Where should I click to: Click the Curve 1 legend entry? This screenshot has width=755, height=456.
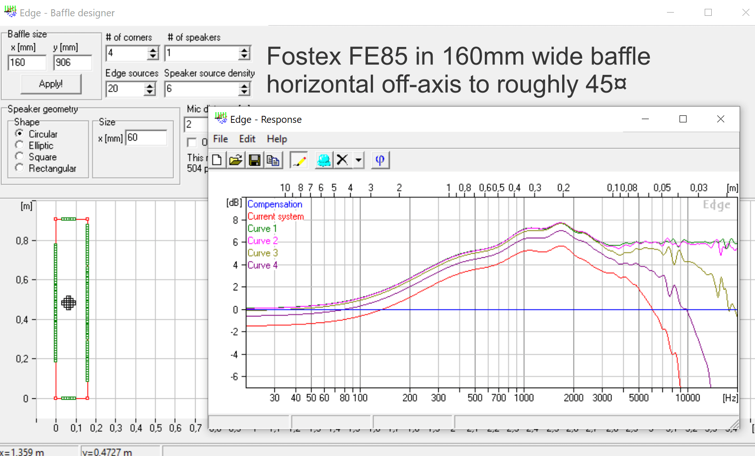tap(262, 228)
